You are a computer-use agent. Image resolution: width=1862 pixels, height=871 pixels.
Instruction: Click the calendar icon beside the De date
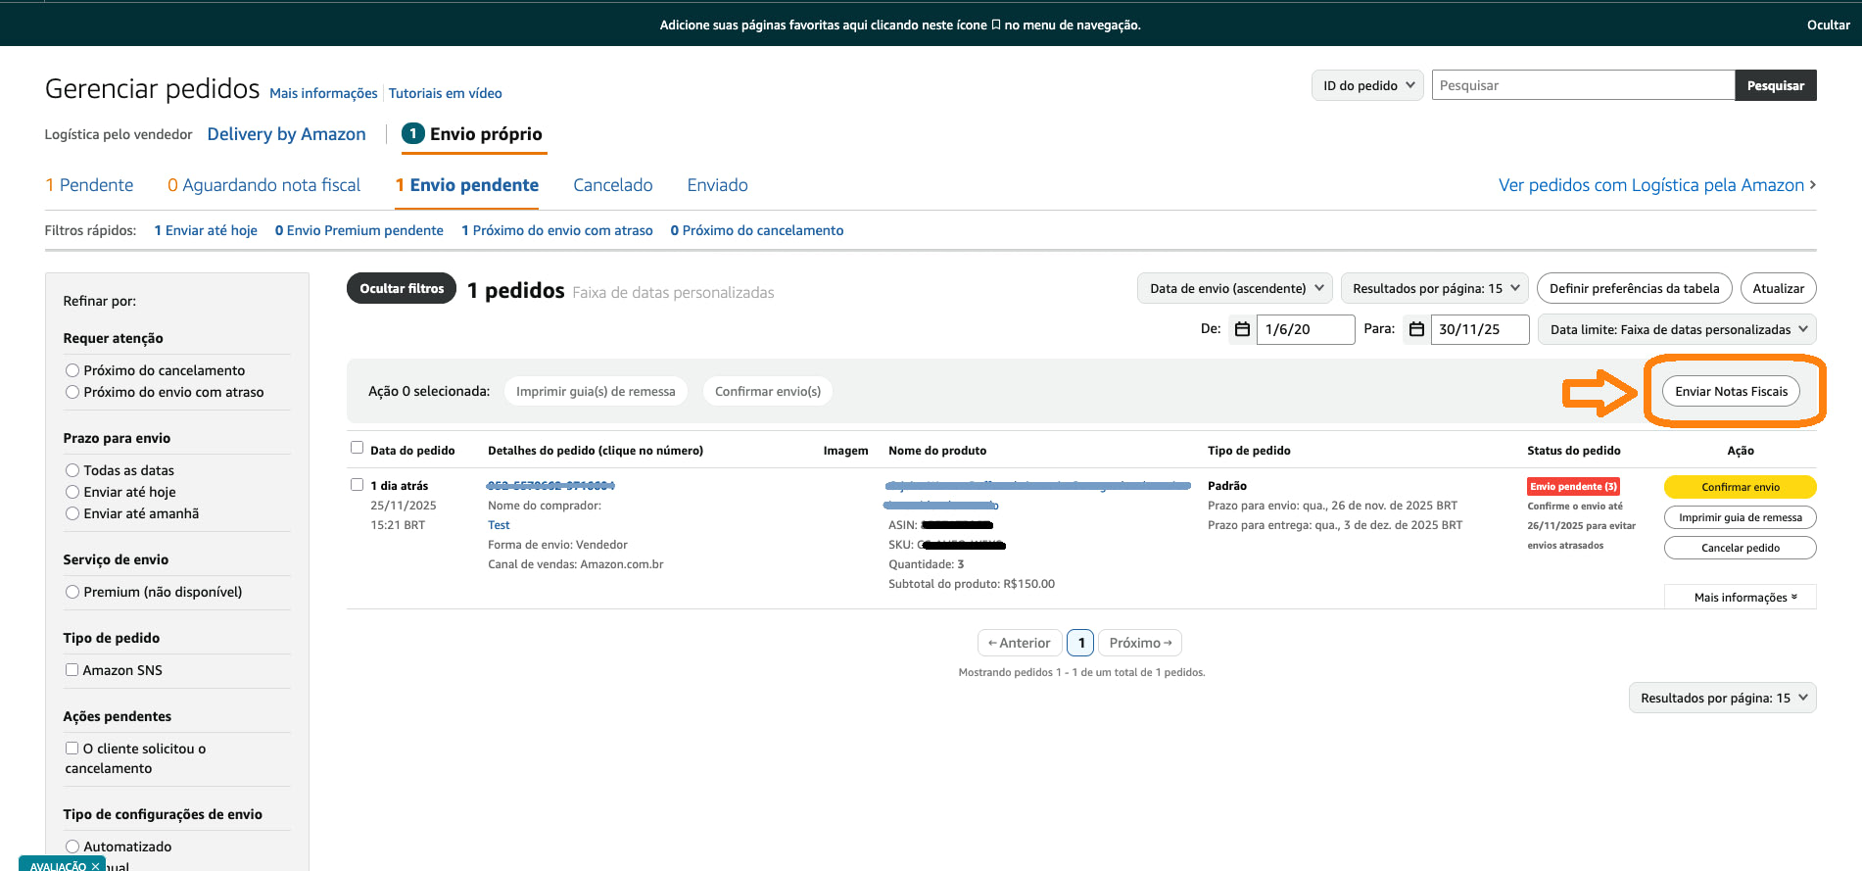(x=1242, y=329)
